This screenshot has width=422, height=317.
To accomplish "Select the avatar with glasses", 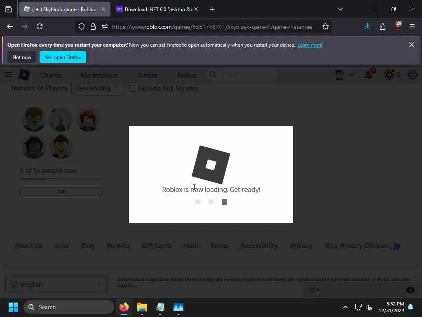I will (34, 119).
